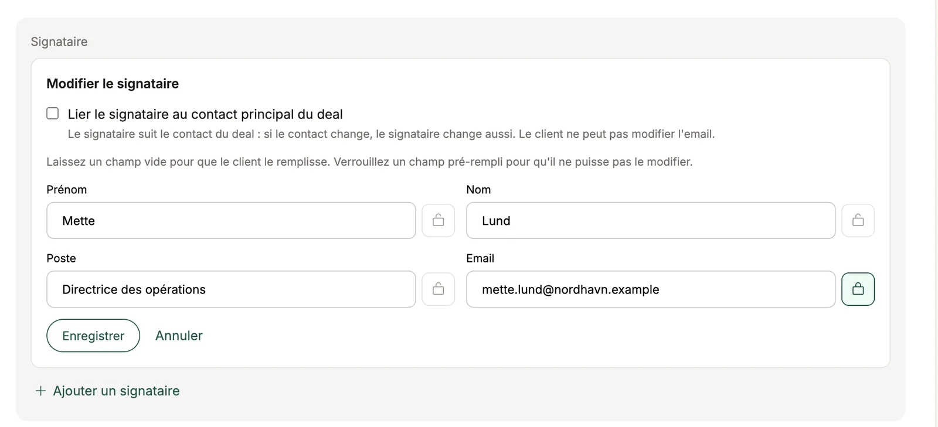The image size is (938, 427).
Task: Click into the Poste field 'Directrice des opérations'
Action: 231,289
